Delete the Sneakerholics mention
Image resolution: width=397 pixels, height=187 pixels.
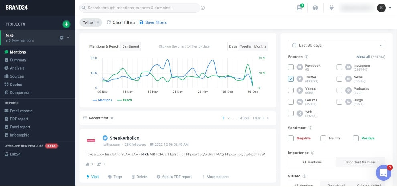[x=139, y=177]
